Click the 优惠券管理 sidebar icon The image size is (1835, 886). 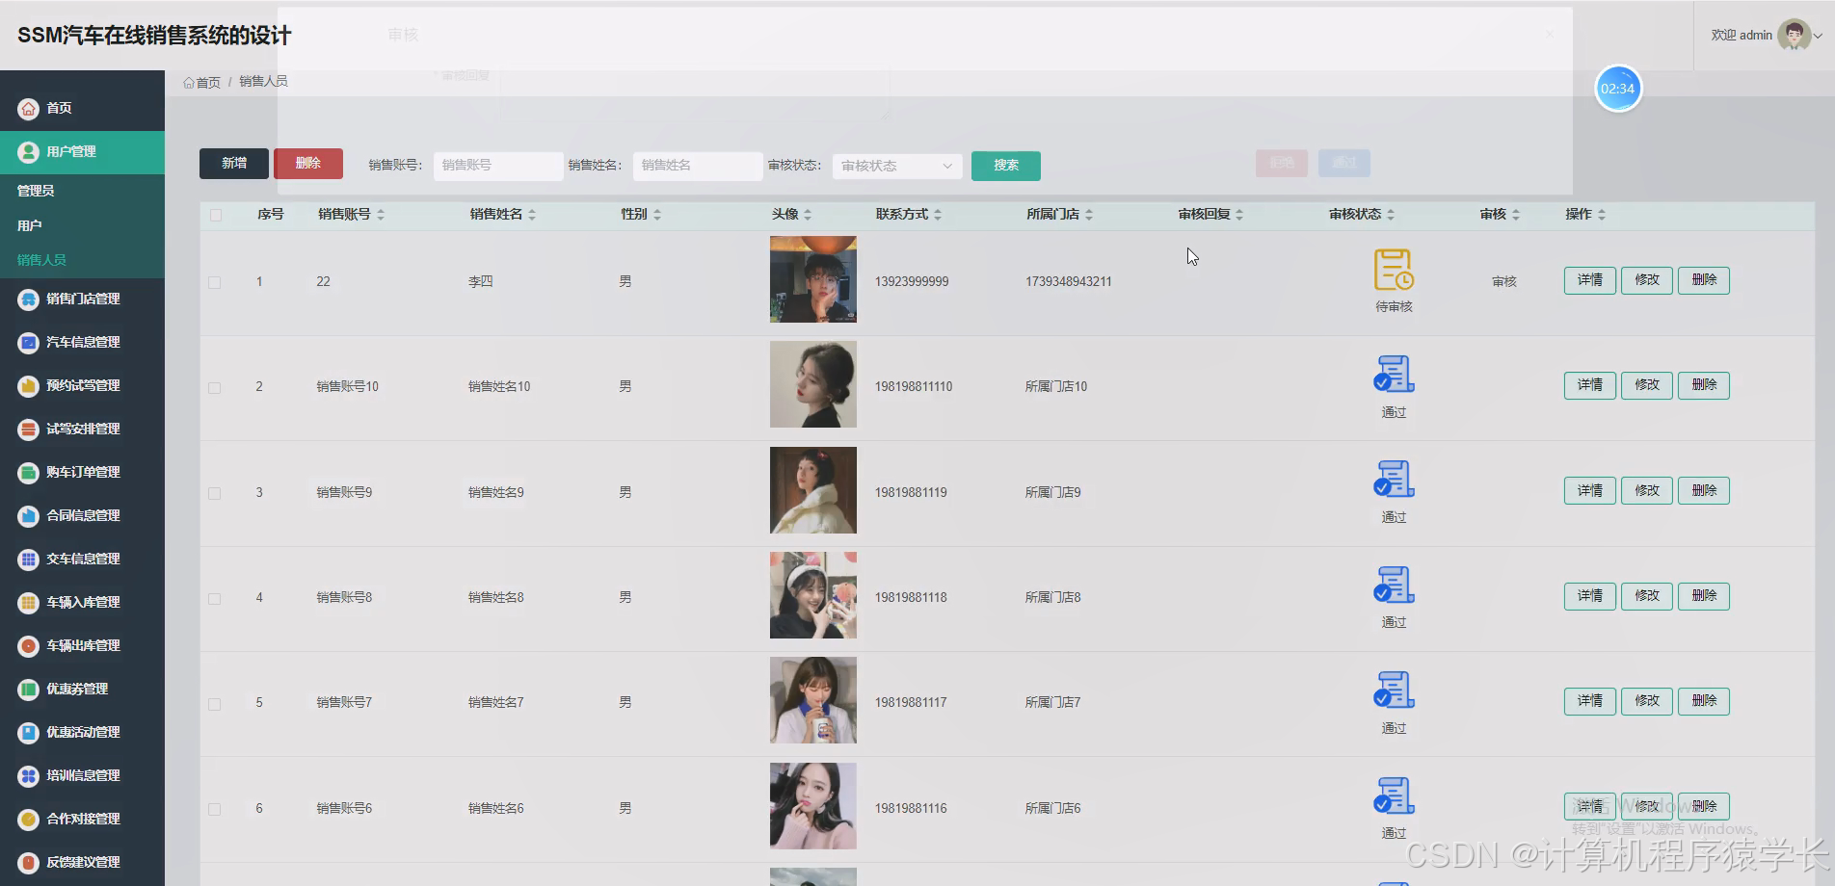[x=29, y=690]
